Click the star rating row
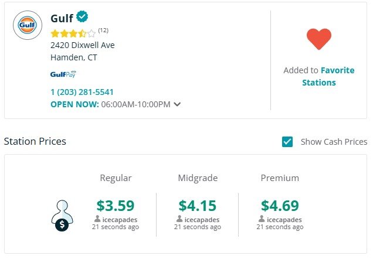 pyautogui.click(x=73, y=33)
